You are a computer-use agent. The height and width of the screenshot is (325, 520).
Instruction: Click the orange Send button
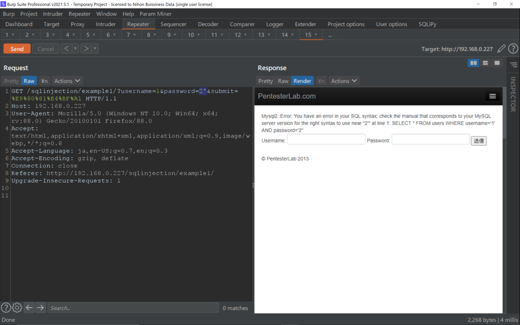(x=17, y=49)
